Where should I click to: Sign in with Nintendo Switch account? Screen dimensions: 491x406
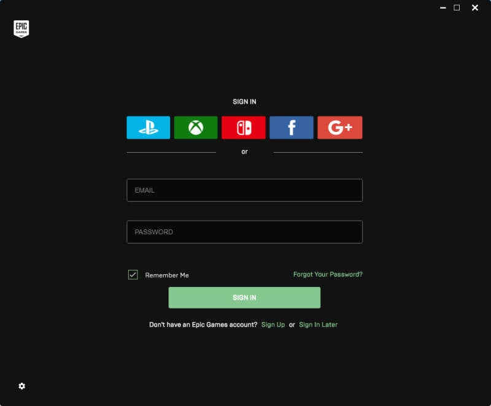(x=244, y=128)
